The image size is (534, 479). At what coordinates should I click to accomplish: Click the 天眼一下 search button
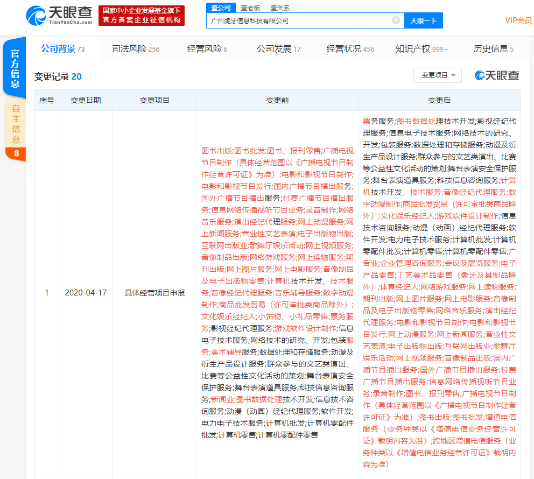[x=424, y=20]
